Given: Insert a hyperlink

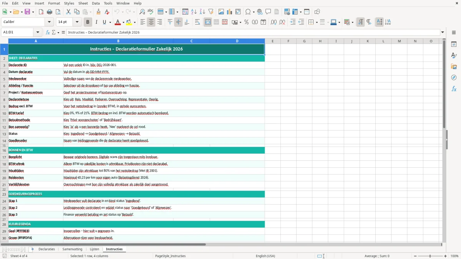Looking at the screenshot, I should pyautogui.click(x=260, y=12).
